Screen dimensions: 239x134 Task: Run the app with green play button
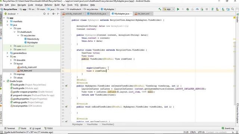pos(178,9)
